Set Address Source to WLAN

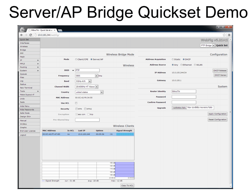[195, 65]
